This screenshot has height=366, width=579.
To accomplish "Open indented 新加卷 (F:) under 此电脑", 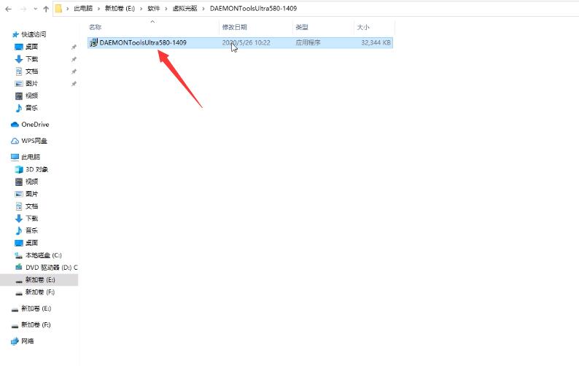I will click(39, 292).
